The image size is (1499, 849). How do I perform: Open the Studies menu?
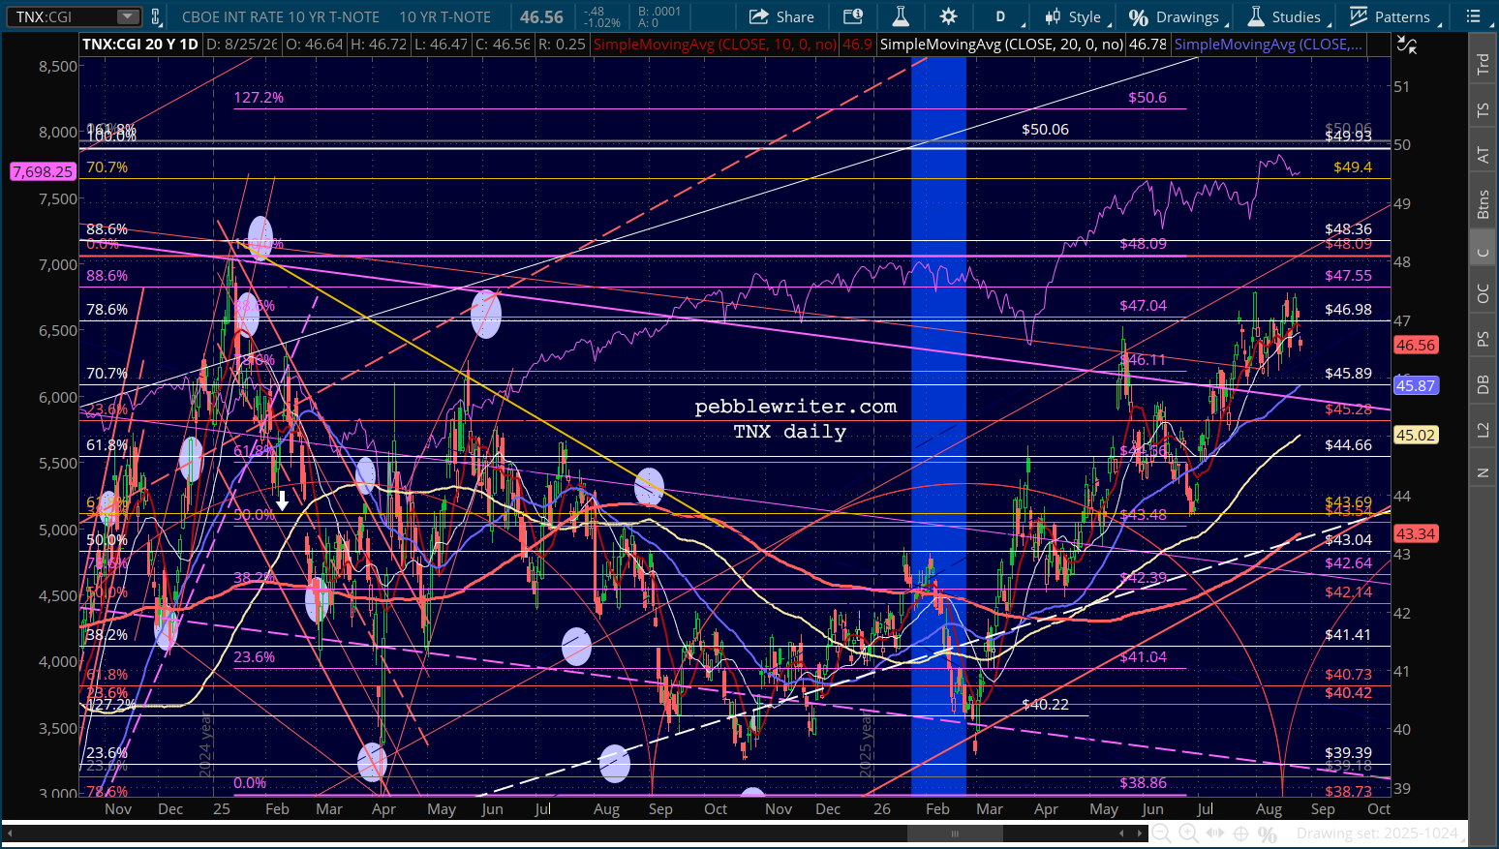1284,16
